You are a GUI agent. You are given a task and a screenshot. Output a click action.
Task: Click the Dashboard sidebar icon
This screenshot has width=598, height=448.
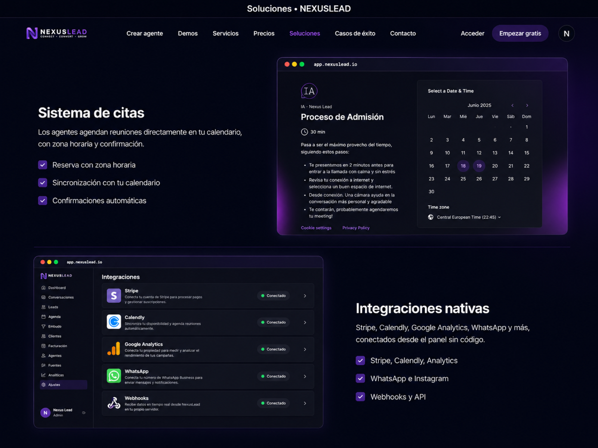point(43,288)
